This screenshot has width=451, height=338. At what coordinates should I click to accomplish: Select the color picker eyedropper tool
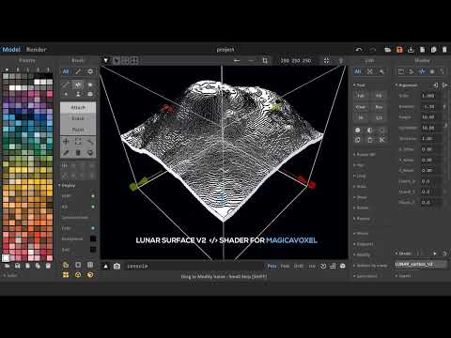[x=66, y=153]
